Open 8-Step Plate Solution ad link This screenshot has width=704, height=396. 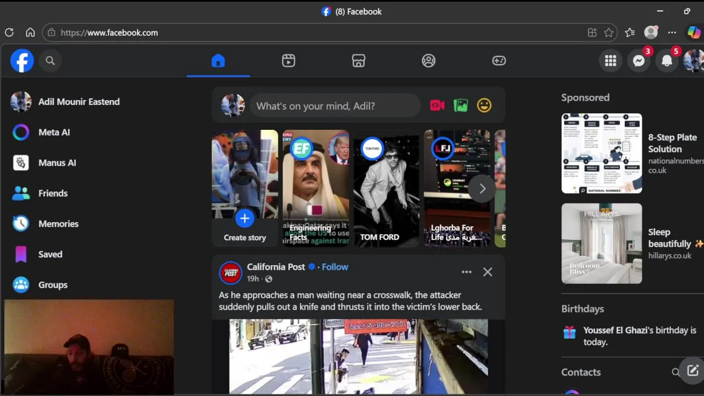(x=675, y=153)
